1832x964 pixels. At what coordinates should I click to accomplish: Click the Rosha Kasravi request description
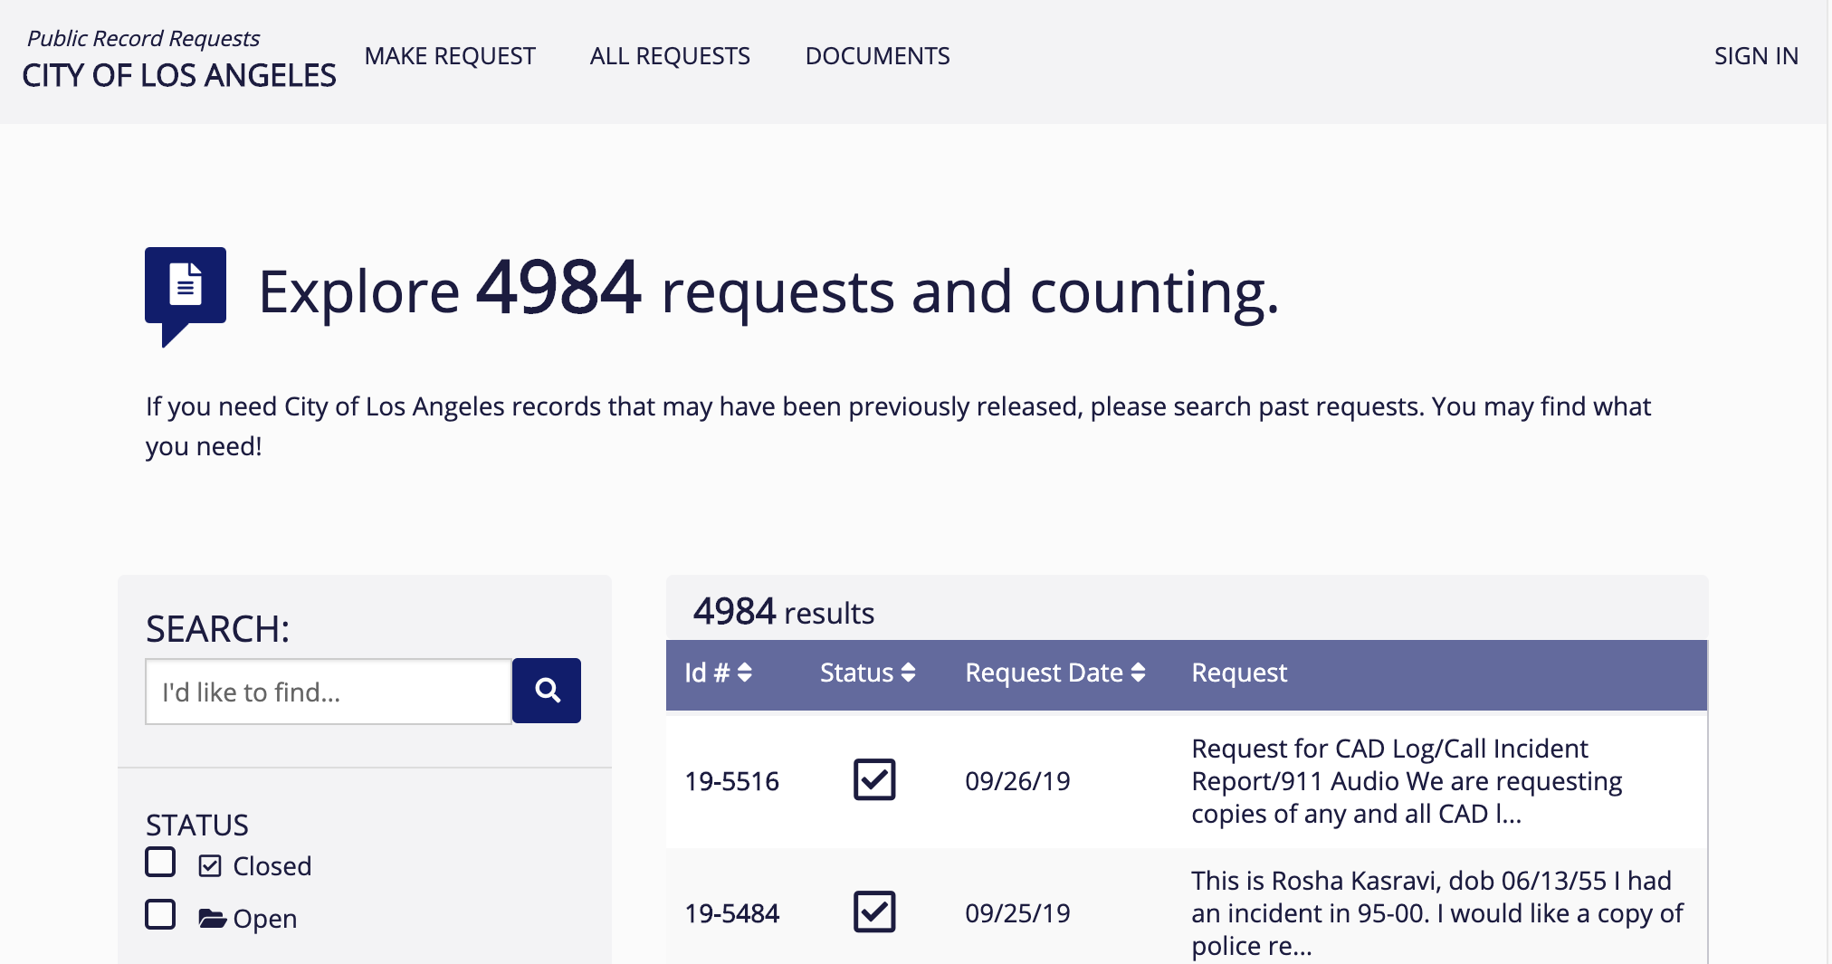click(x=1437, y=913)
